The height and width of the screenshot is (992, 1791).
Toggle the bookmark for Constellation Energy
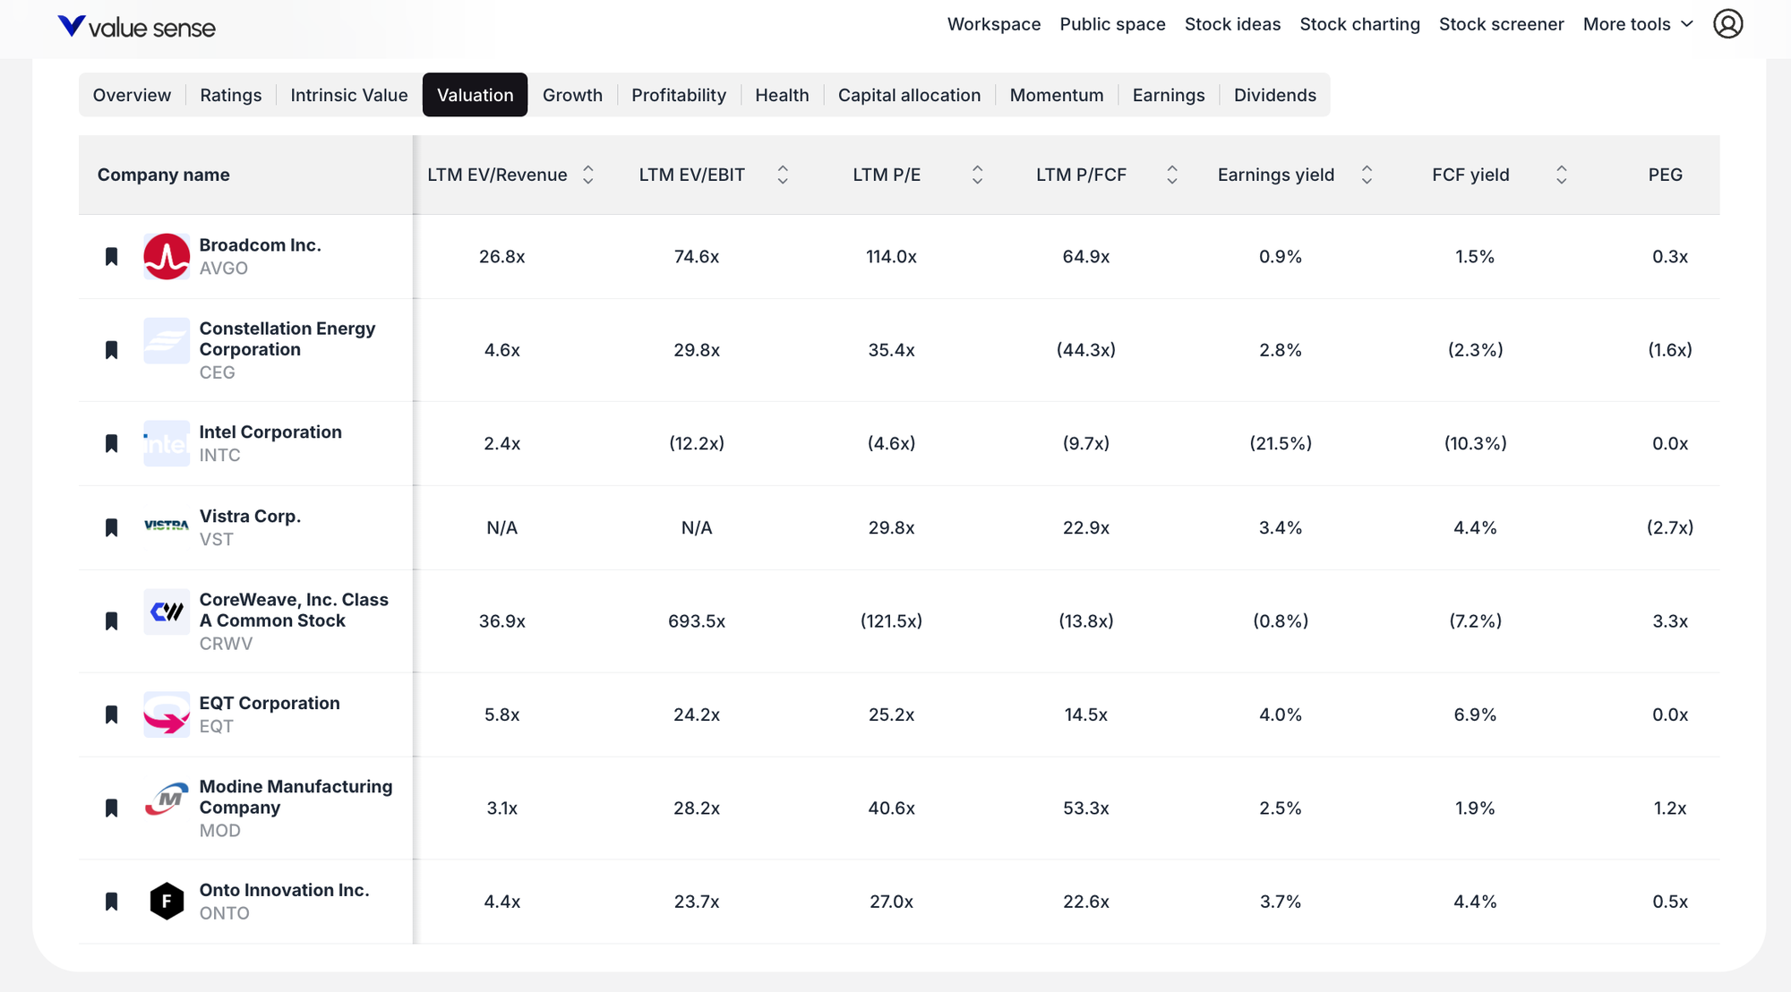click(x=112, y=350)
